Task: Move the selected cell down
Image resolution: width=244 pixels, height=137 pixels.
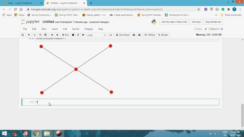Action: pos(57,35)
